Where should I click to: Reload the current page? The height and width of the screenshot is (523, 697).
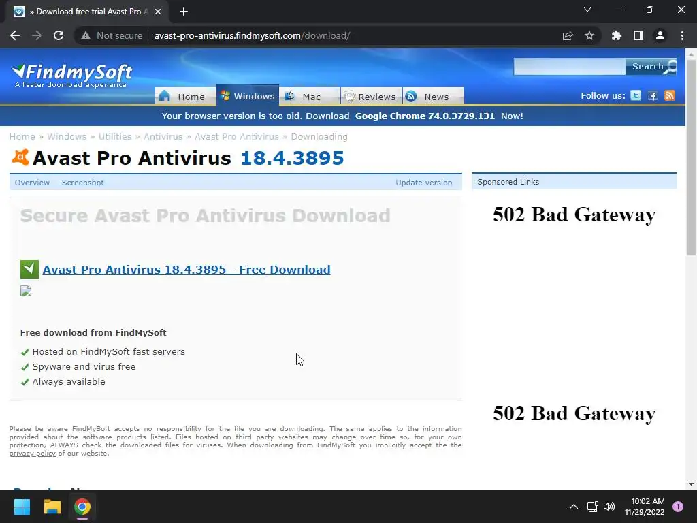point(59,35)
